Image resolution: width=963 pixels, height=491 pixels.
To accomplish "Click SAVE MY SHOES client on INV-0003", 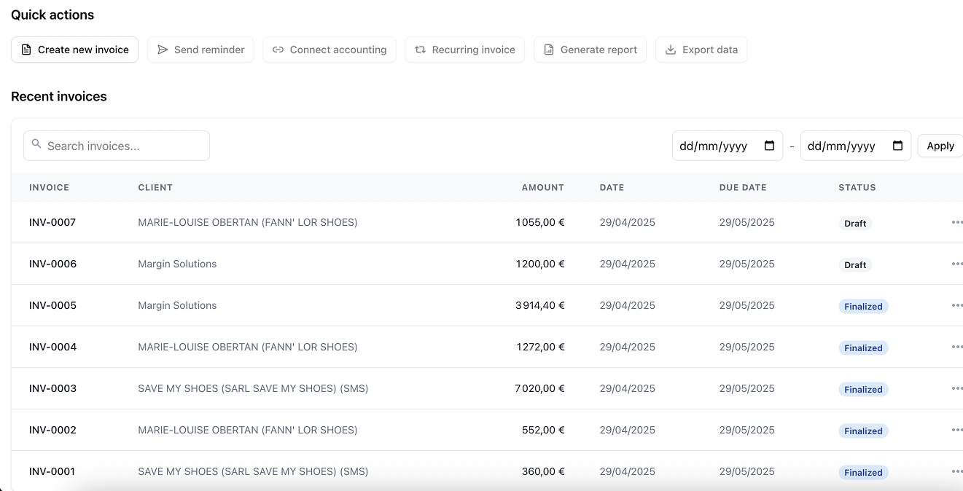I will click(x=253, y=388).
